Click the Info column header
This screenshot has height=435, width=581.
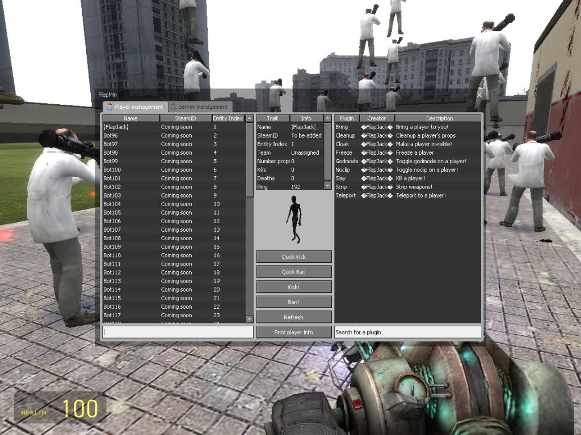(306, 118)
